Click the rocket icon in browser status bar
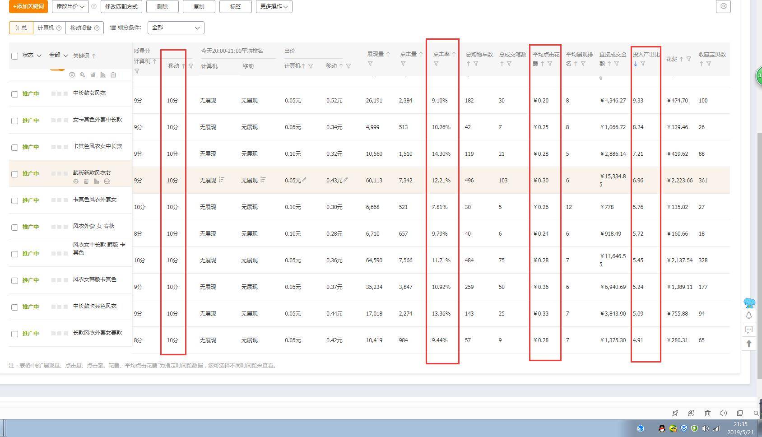Image resolution: width=762 pixels, height=437 pixels. (x=675, y=413)
